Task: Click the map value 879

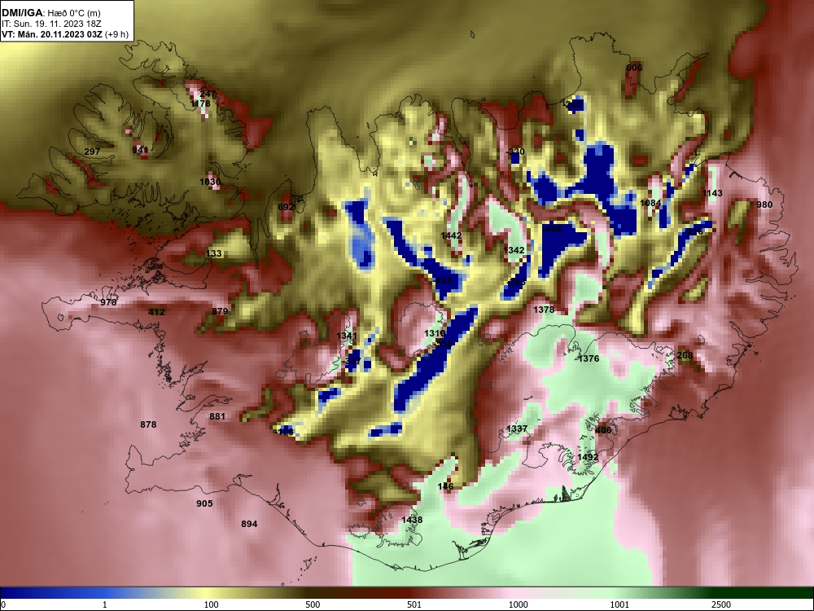Action: 220,311
